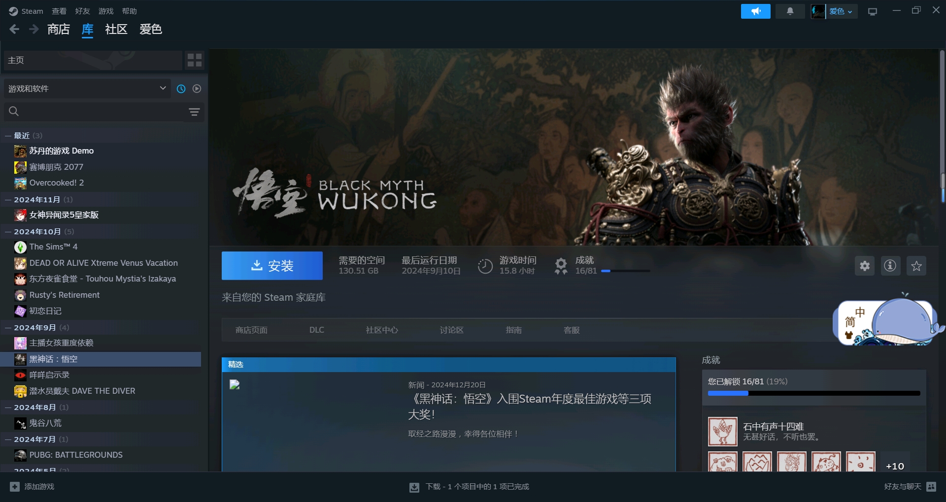
Task: Open the 客服 link
Action: (x=572, y=330)
